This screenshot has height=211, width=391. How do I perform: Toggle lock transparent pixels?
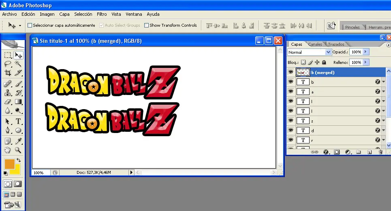pos(303,62)
